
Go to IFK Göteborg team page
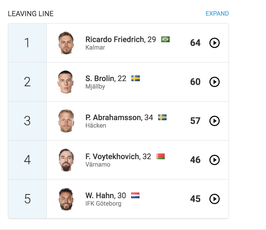click(103, 204)
